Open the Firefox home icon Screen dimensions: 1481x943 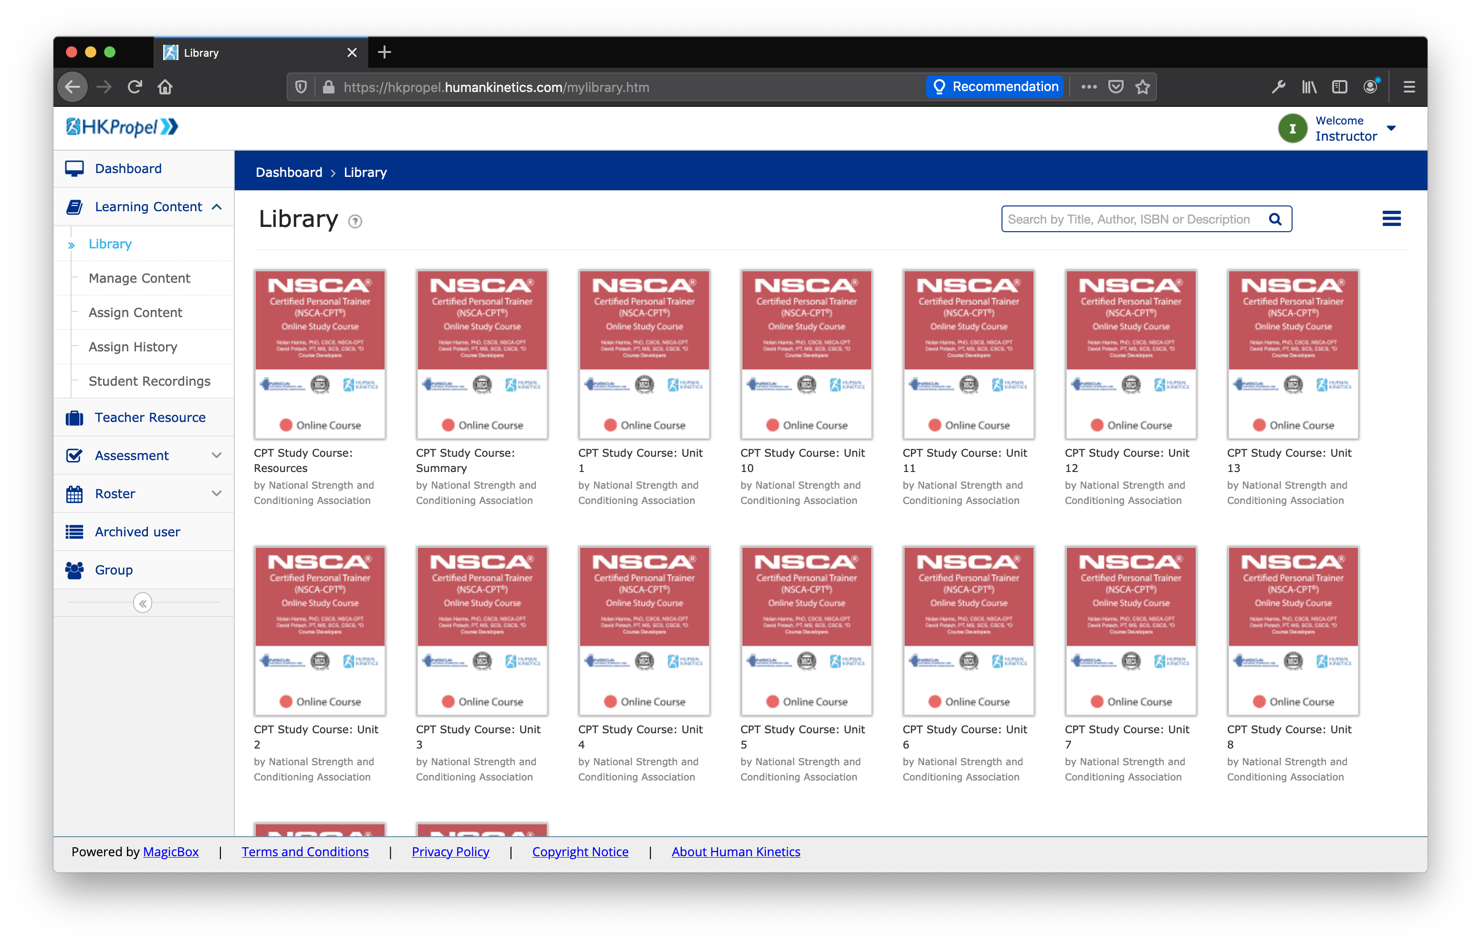pyautogui.click(x=165, y=87)
